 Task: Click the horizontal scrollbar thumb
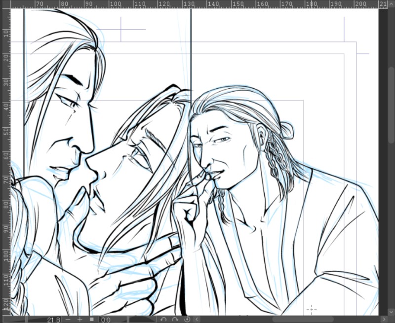click(303, 319)
